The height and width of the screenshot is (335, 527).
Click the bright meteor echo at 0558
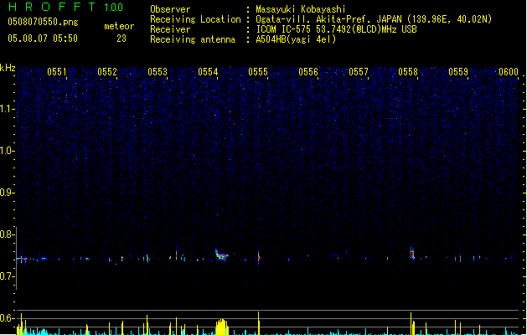tap(412, 253)
